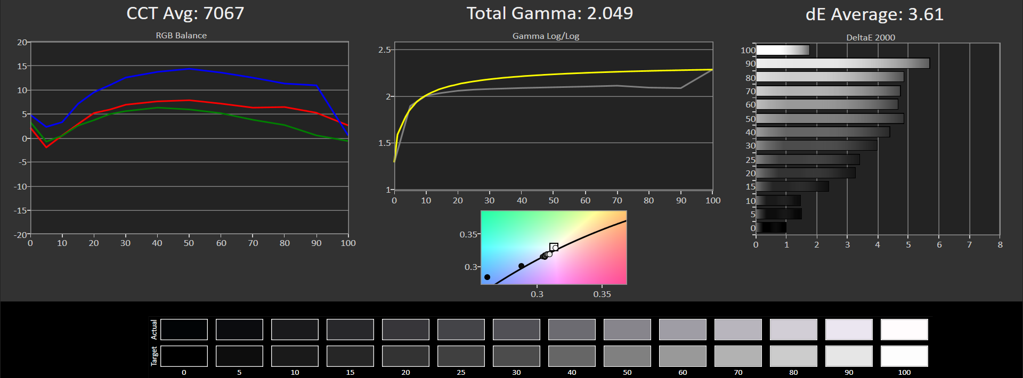Choose the Actual swatch for level 25

click(461, 330)
